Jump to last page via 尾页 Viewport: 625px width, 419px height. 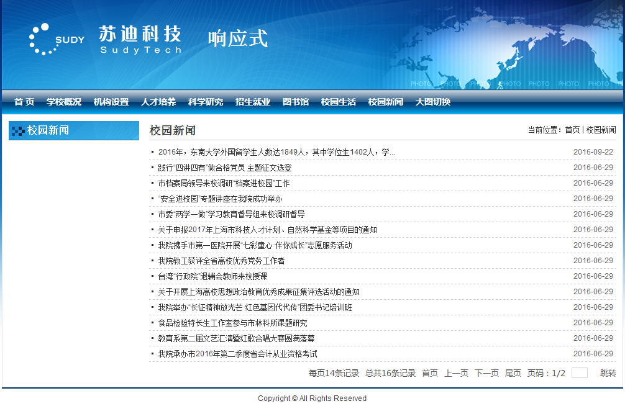(513, 373)
